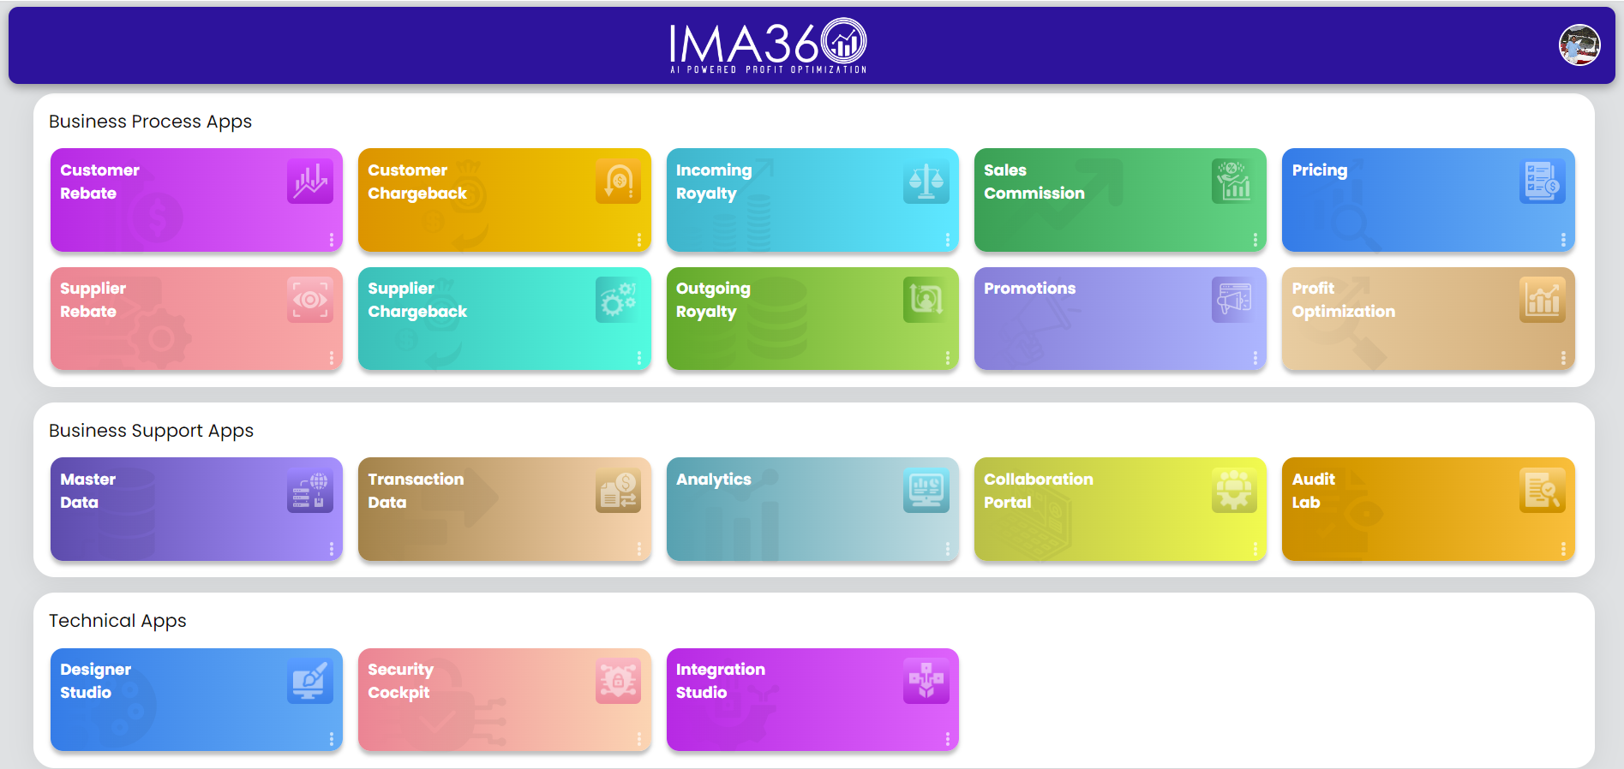
Task: Go to Integration Studio app label
Action: point(721,681)
